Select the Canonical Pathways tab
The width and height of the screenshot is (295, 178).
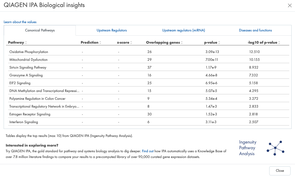[x=40, y=30]
